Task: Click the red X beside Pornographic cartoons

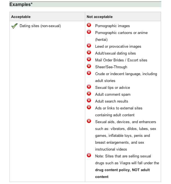Action: [89, 32]
